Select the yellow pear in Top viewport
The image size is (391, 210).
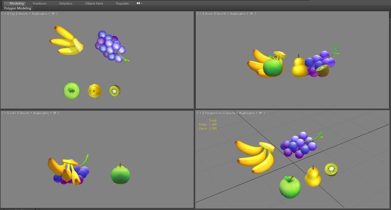(95, 91)
